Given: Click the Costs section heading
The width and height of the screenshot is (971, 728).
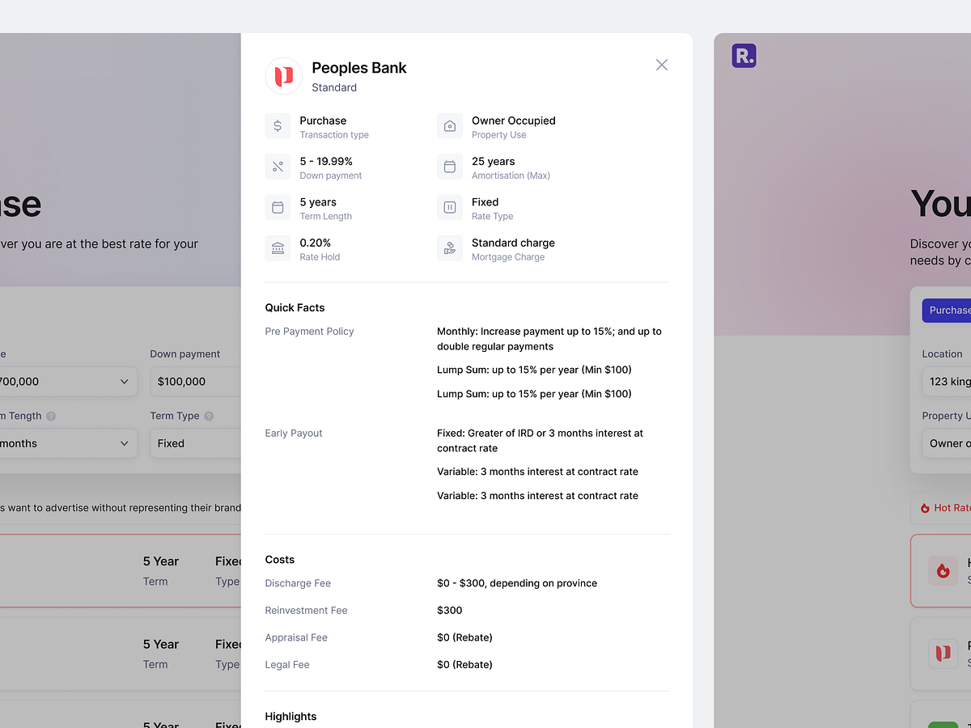Looking at the screenshot, I should coord(280,560).
